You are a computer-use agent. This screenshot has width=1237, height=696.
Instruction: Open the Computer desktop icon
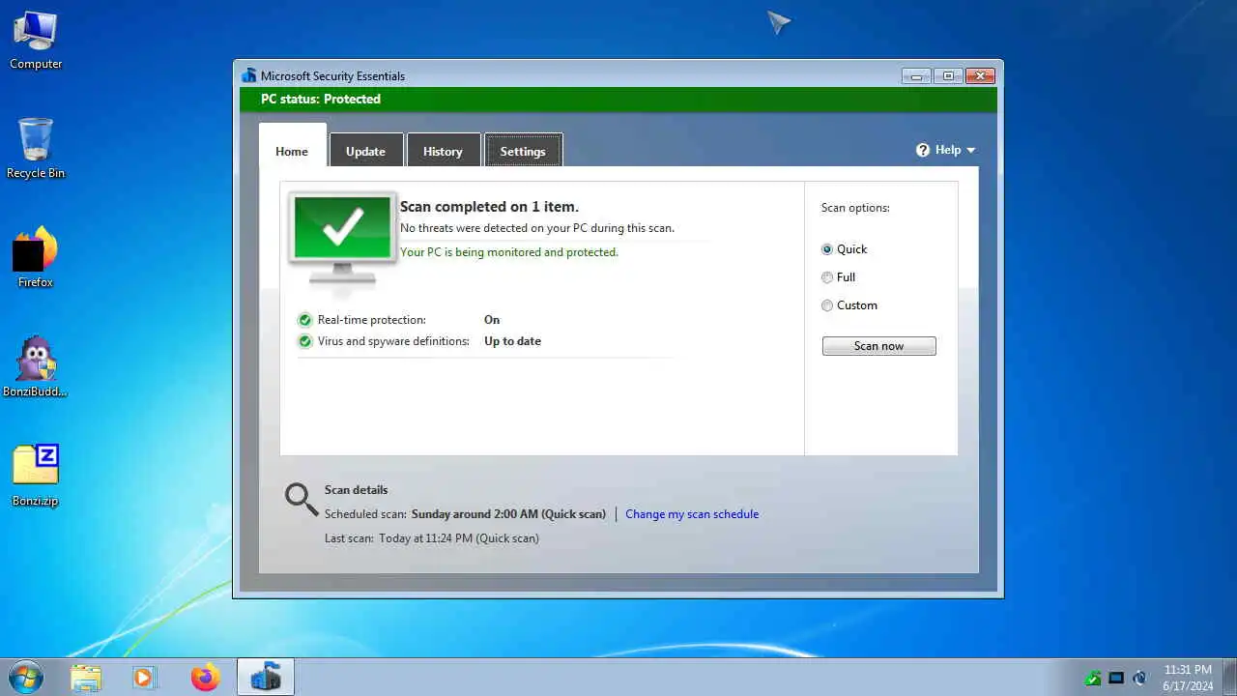(x=36, y=39)
